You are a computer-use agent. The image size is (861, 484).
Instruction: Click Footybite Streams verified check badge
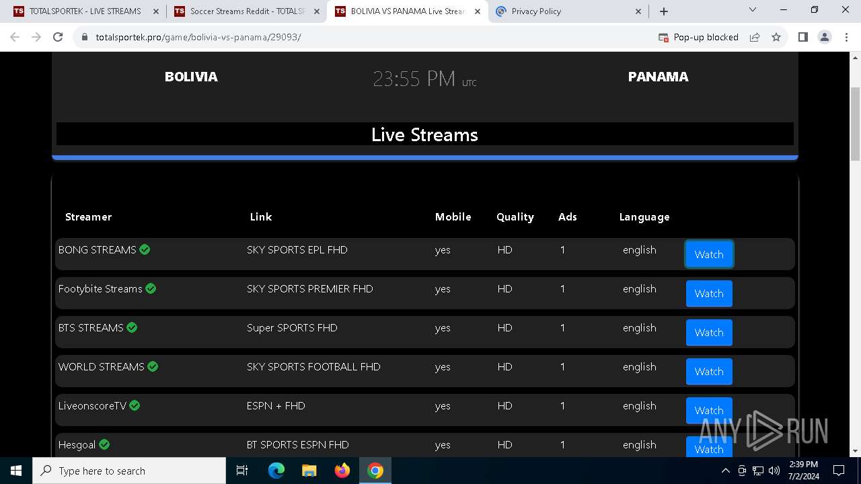tap(151, 288)
